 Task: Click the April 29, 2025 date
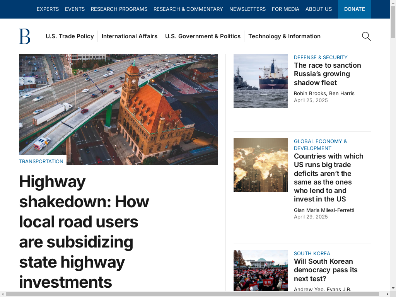pyautogui.click(x=311, y=217)
